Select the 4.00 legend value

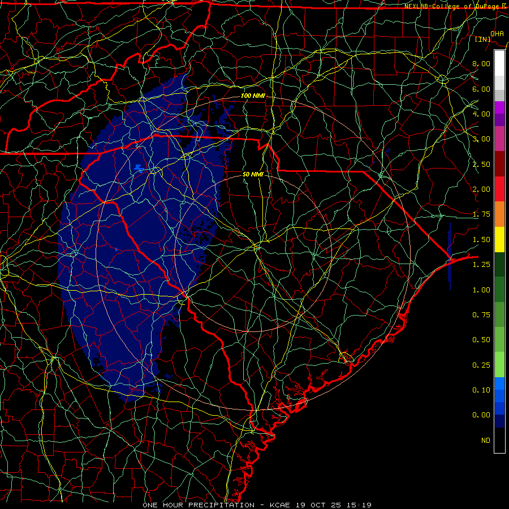[x=481, y=114]
